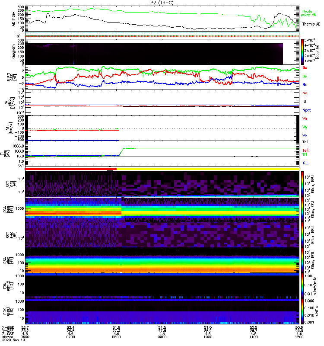Viewport: 324px width, 346px height.
Task: Select the blue "Ti⊥" temperature legend label
Action: (x=305, y=163)
